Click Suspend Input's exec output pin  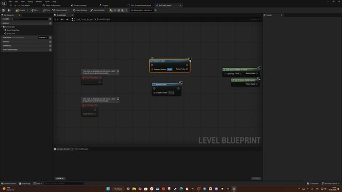coord(187,65)
